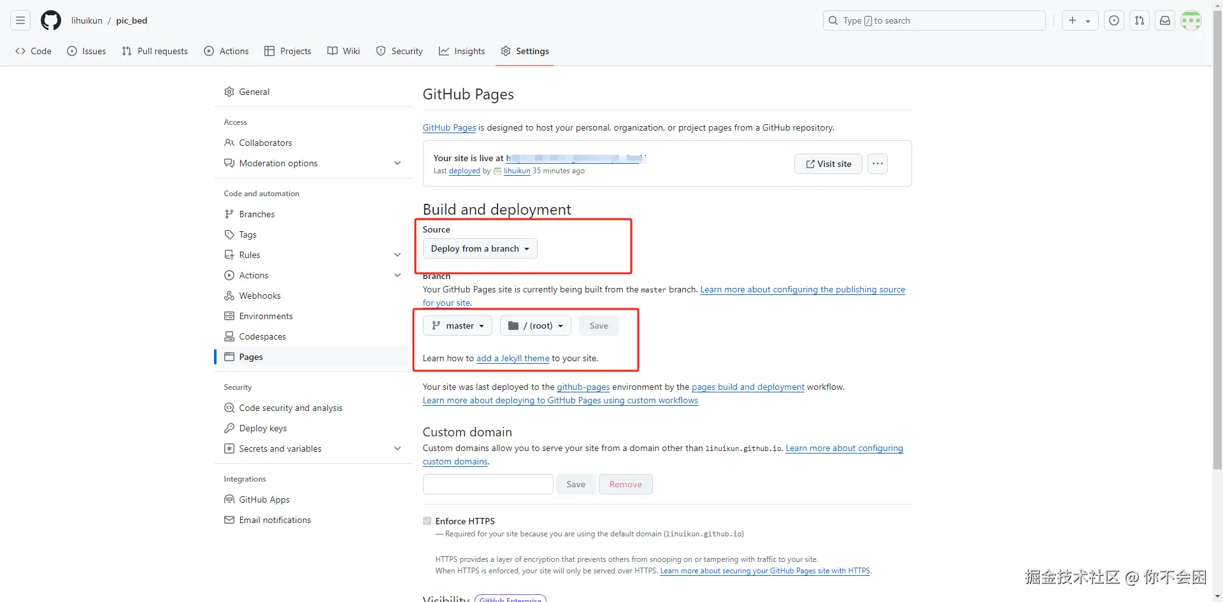Screen dimensions: 1223x602
Task: Click the Webhooks icon in the sidebar
Action: point(229,296)
